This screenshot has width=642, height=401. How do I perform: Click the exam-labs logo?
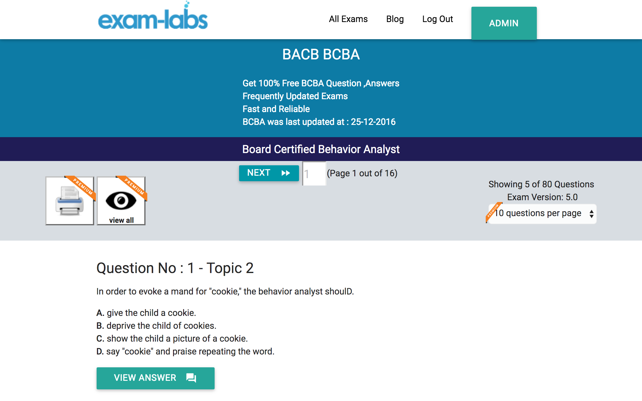(153, 18)
